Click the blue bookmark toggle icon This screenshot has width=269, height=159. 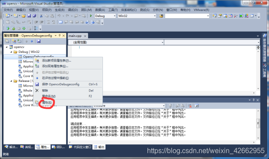[x=61, y=22]
